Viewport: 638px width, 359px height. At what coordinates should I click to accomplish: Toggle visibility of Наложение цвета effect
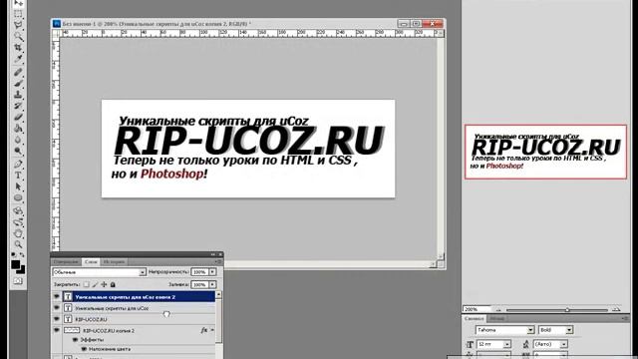pos(84,349)
